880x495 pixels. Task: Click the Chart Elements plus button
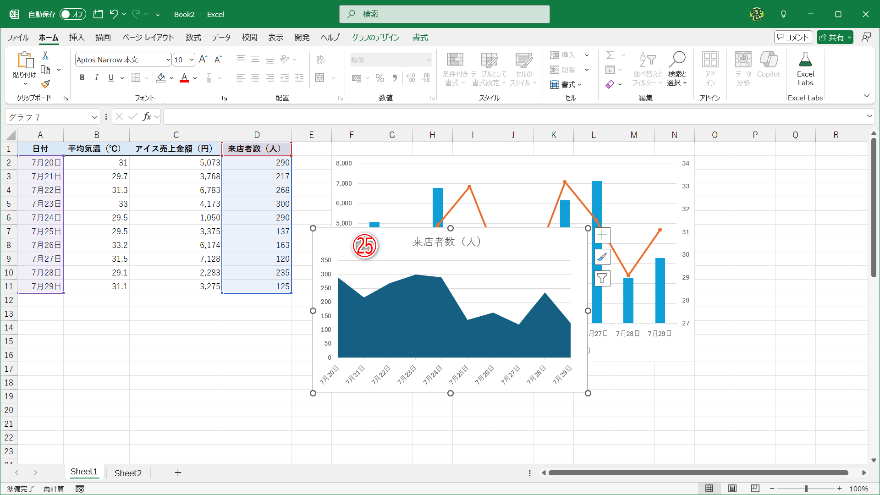[x=602, y=235]
